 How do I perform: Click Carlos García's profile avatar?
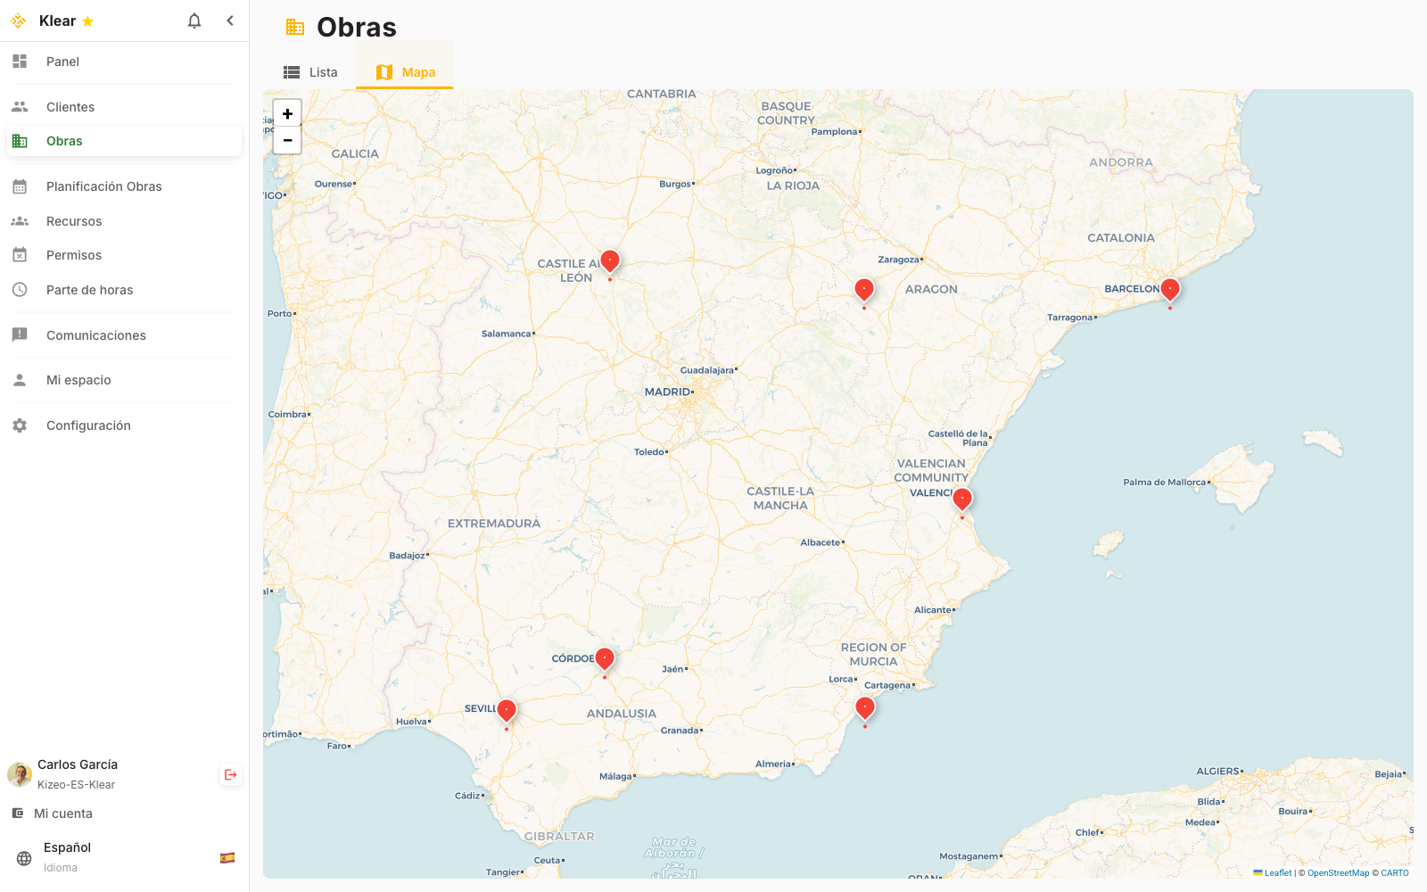point(19,773)
